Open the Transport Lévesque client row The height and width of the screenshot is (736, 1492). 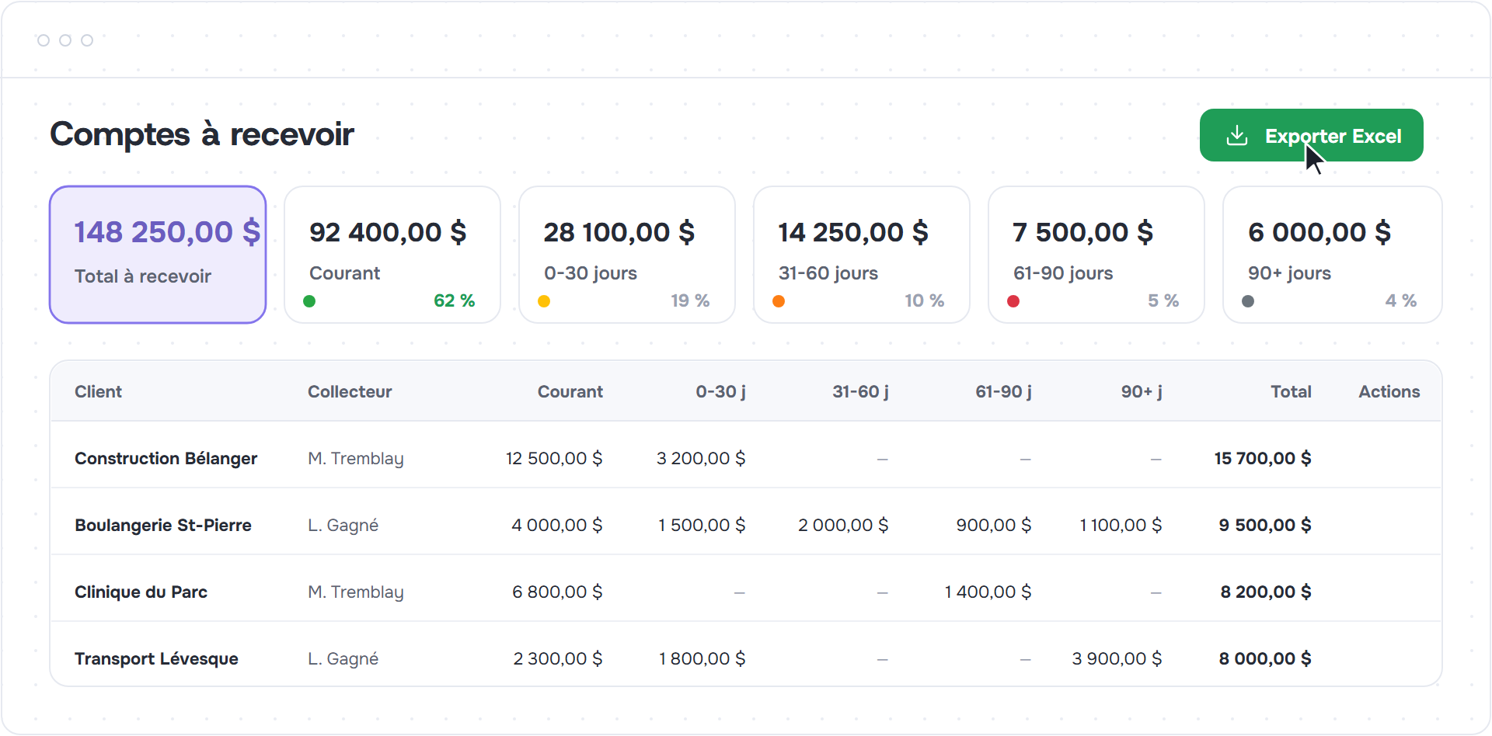pyautogui.click(x=746, y=658)
